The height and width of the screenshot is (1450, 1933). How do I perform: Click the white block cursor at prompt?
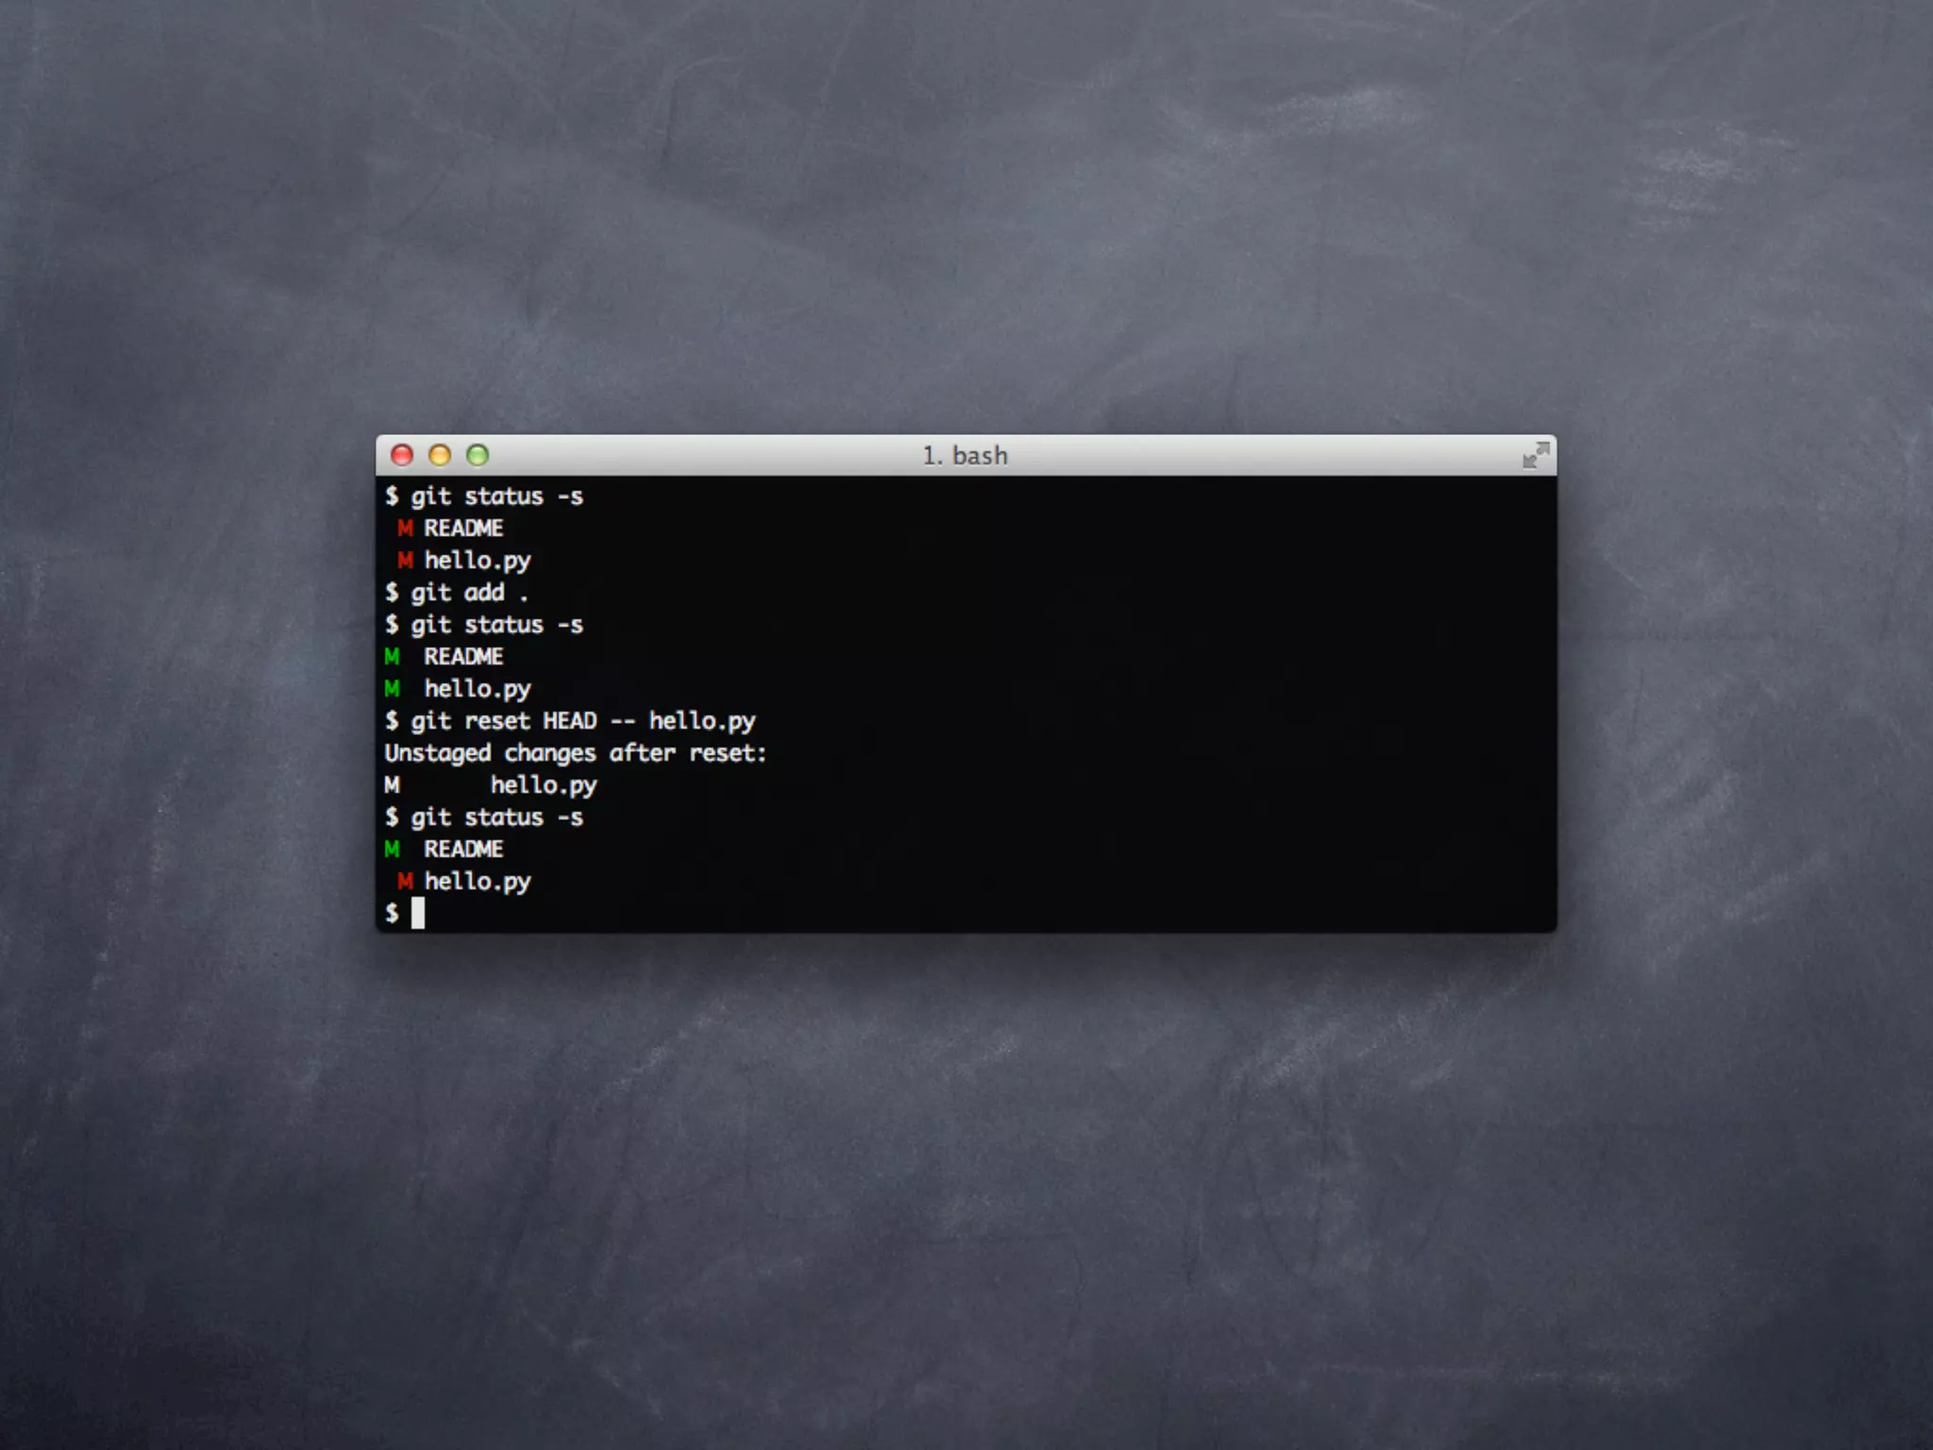point(418,913)
